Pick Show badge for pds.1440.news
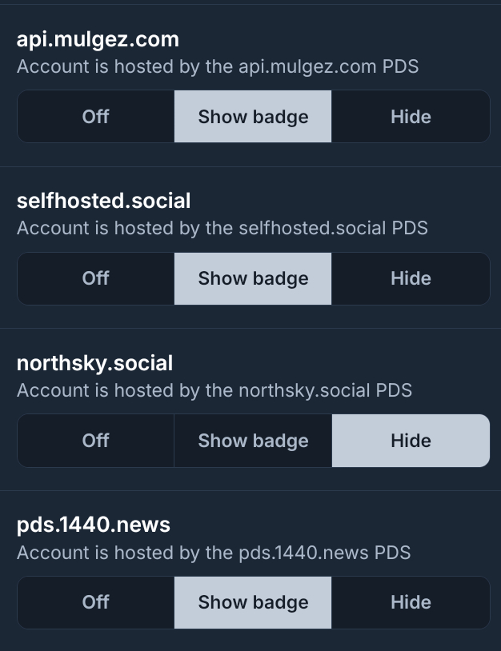Viewport: 501px width, 651px height. 253,602
